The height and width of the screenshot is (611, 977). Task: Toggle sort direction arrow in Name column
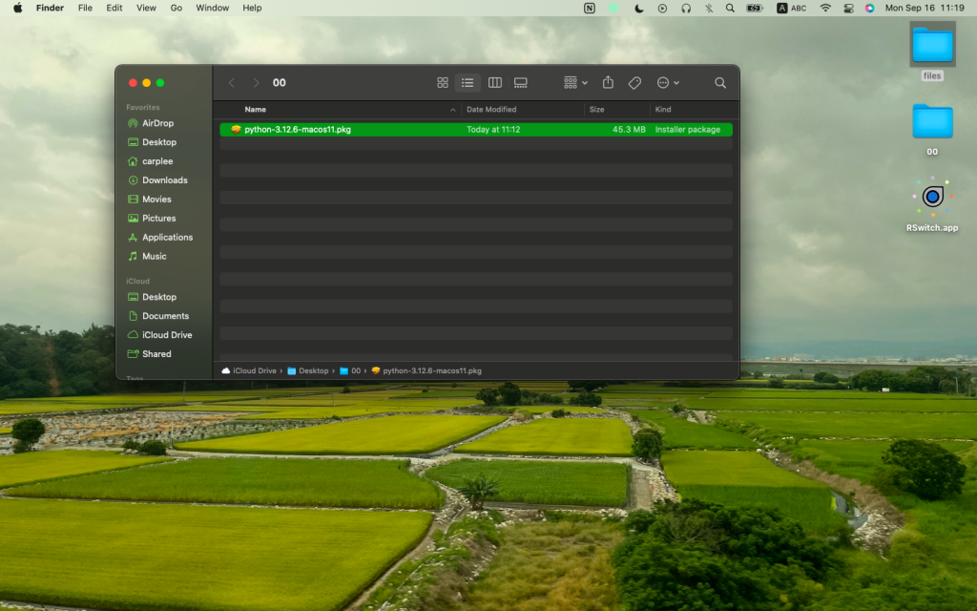pyautogui.click(x=453, y=110)
